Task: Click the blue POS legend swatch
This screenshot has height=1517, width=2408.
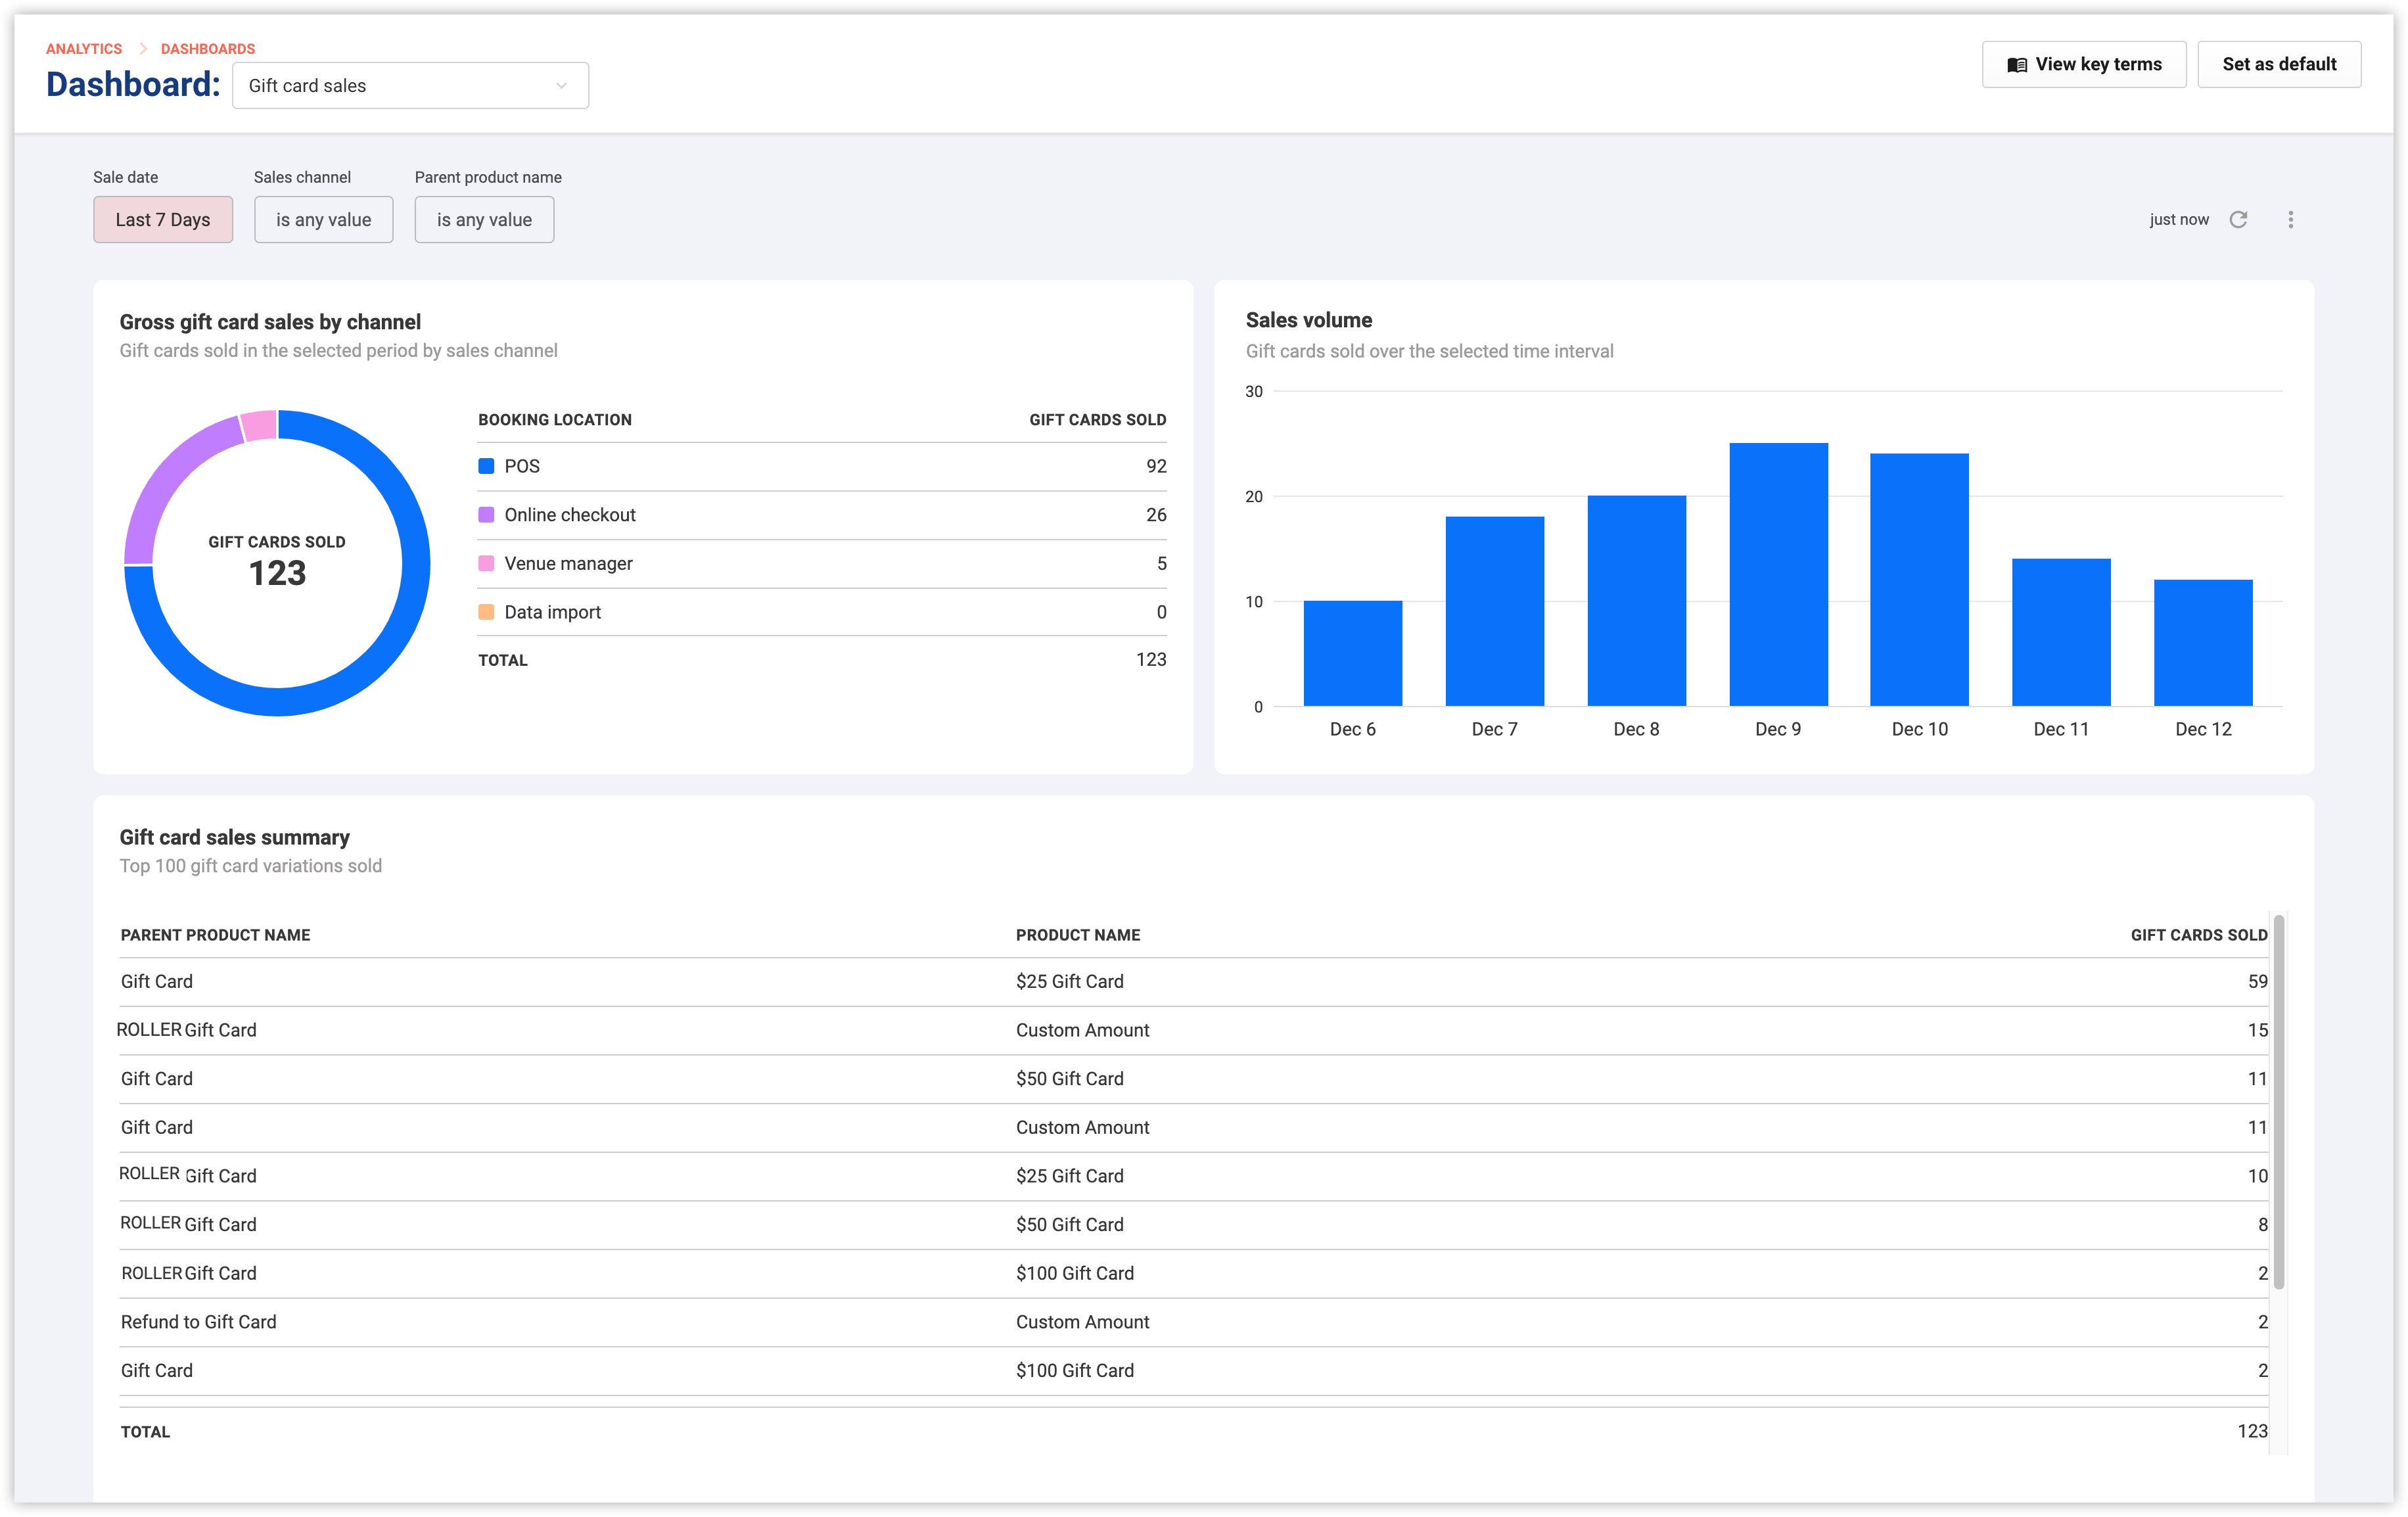Action: pos(486,466)
